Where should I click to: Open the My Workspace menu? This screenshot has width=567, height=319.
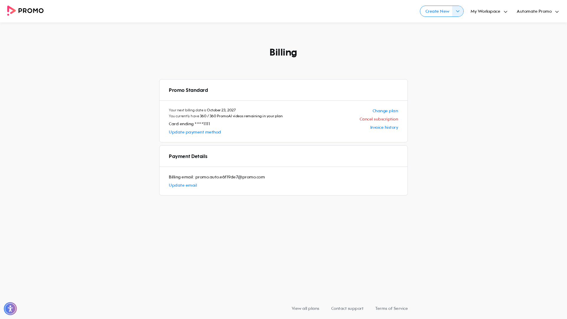[489, 12]
